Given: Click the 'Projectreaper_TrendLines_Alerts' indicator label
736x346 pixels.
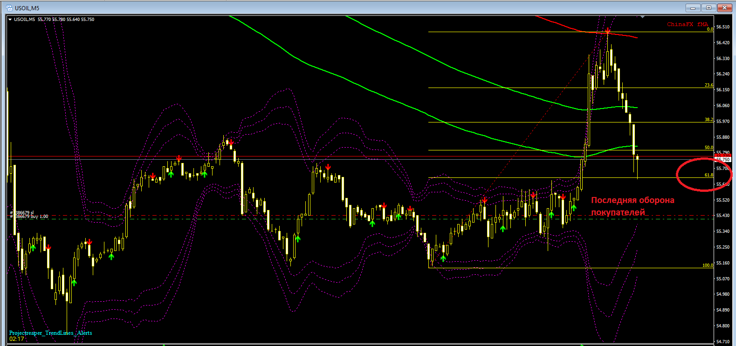Looking at the screenshot, I should (51, 333).
